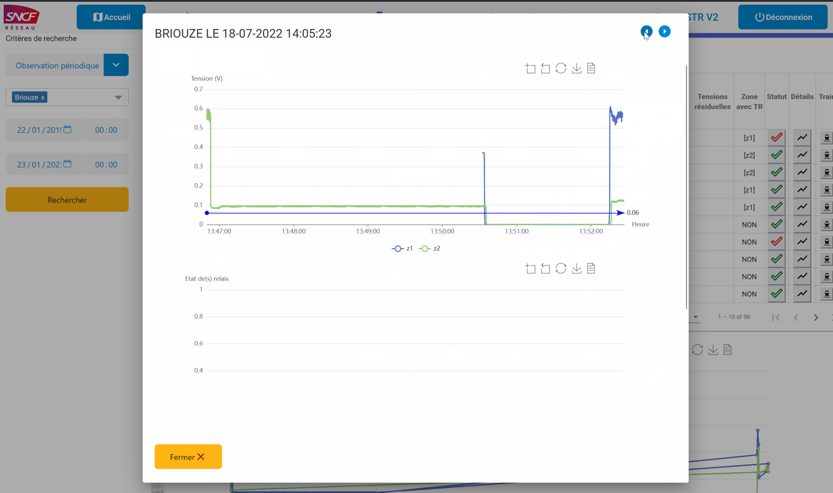
Task: Open data view of the relay state chart
Action: click(x=591, y=268)
